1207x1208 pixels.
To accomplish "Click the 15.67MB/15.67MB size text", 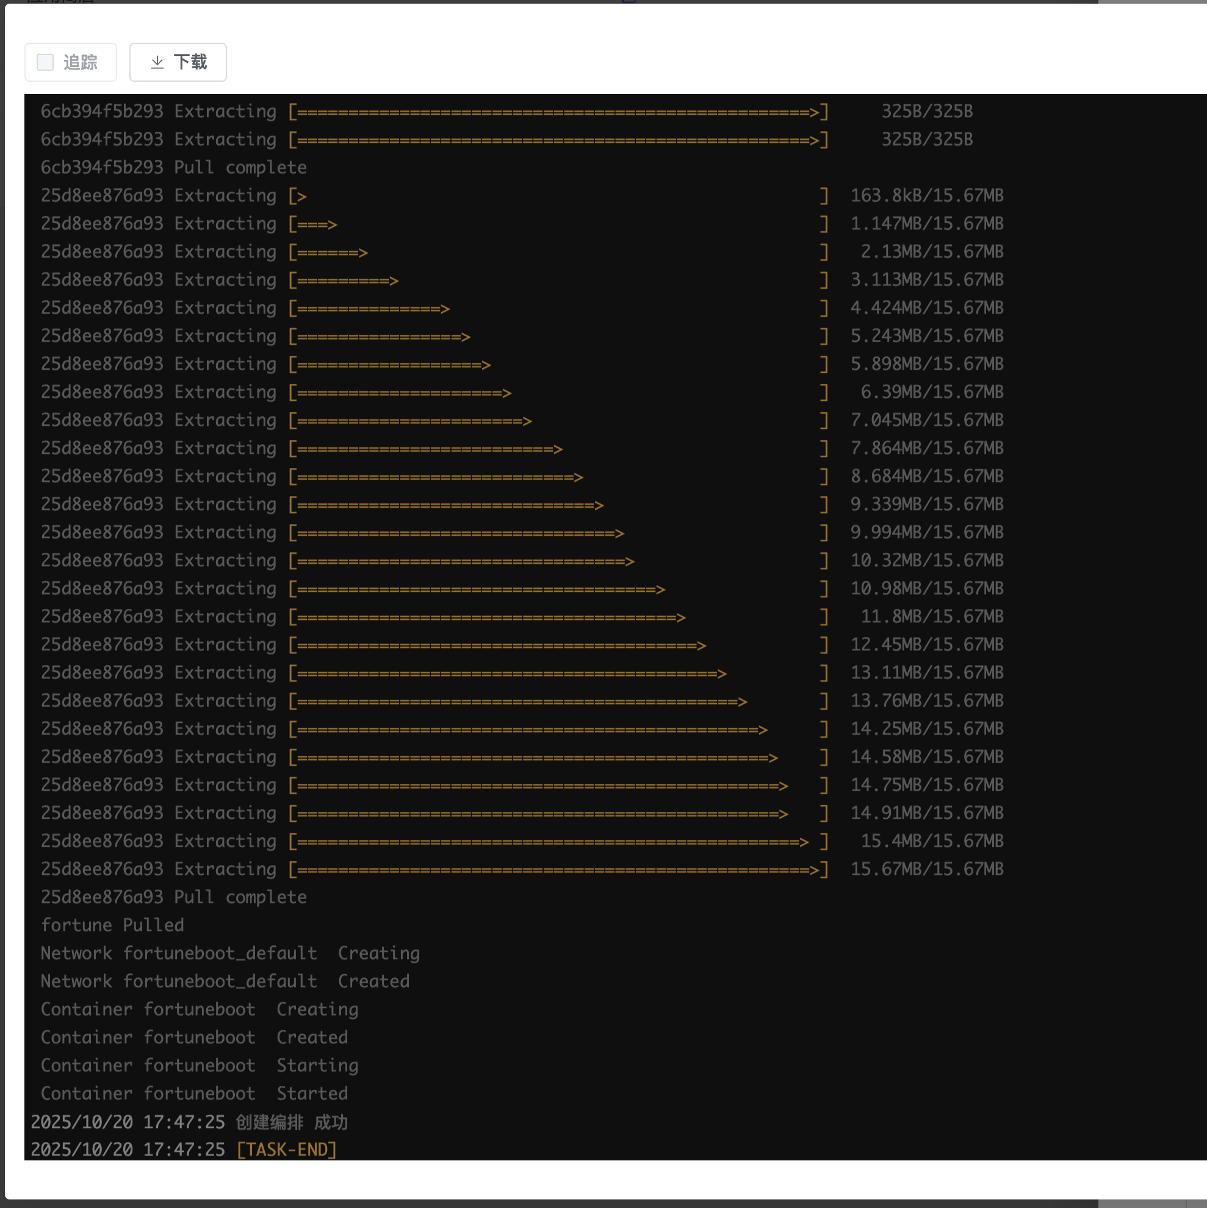I will tap(926, 869).
